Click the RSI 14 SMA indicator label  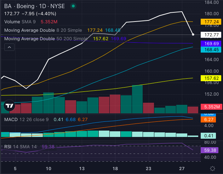point(21,146)
